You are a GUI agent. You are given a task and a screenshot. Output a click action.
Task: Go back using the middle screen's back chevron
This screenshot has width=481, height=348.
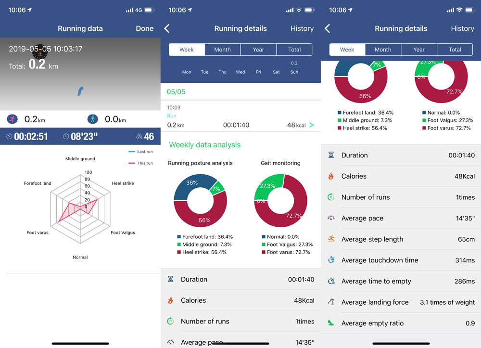(167, 28)
